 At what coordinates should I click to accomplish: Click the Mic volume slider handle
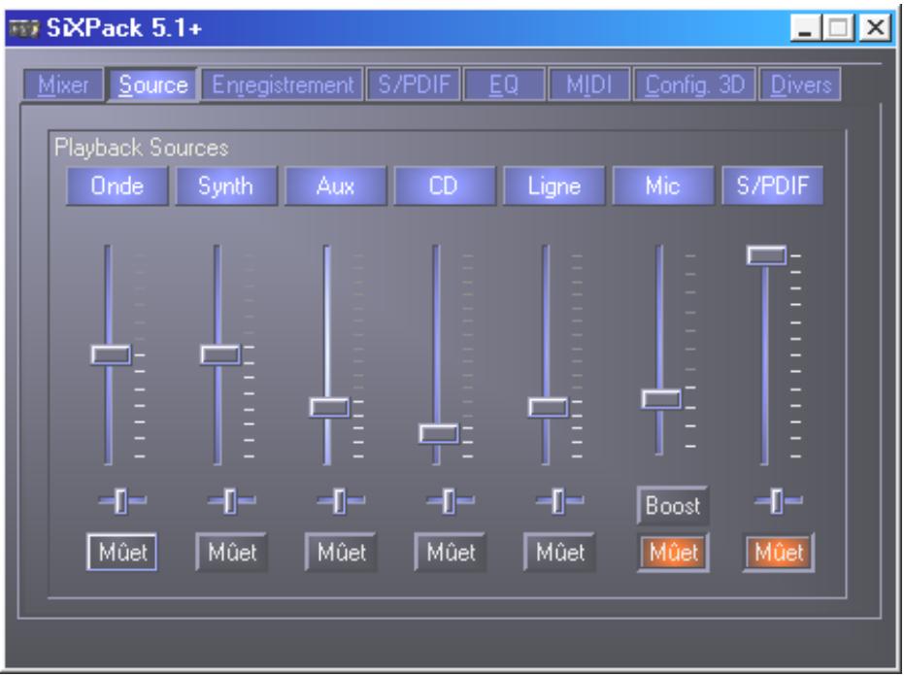[x=661, y=399]
